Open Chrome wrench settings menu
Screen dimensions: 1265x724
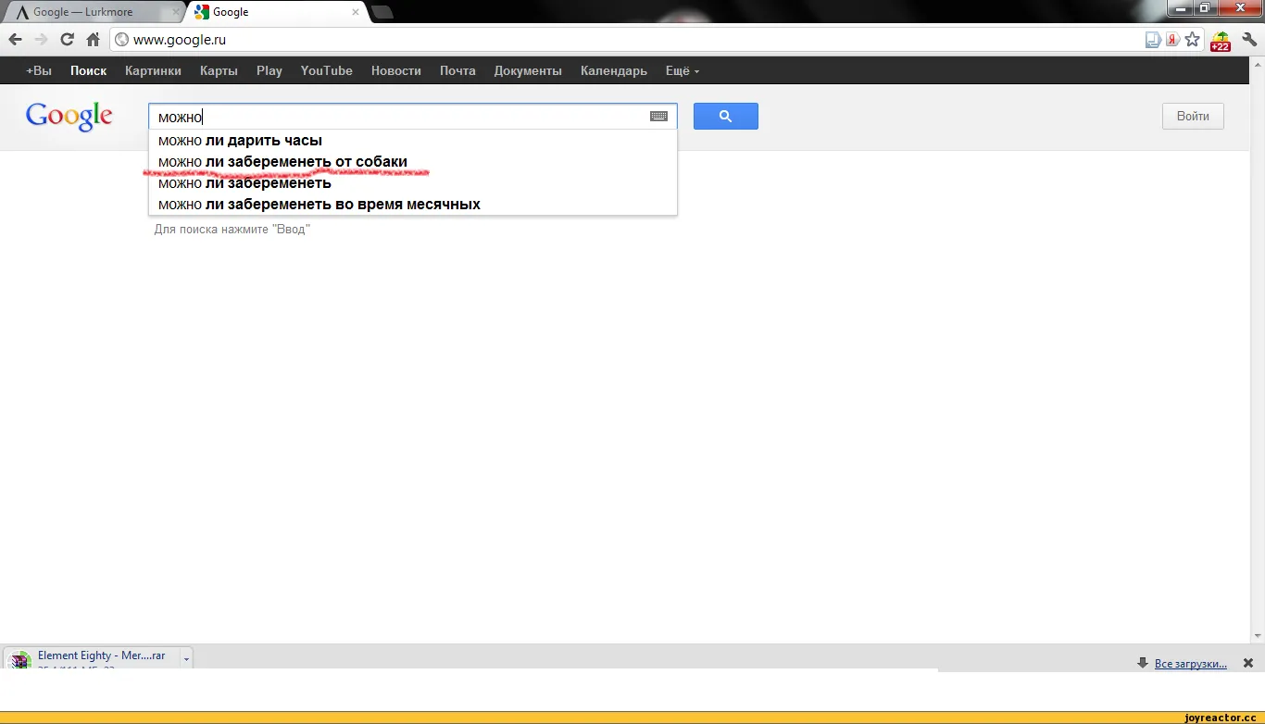point(1248,40)
